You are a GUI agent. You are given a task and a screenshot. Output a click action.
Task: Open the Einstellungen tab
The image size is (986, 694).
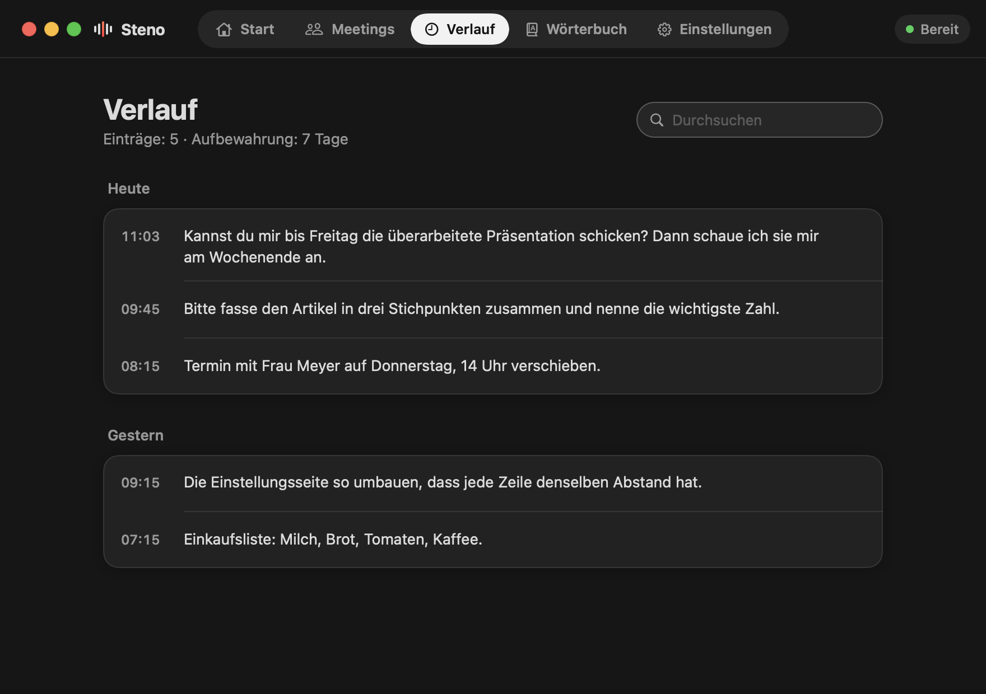pyautogui.click(x=714, y=29)
